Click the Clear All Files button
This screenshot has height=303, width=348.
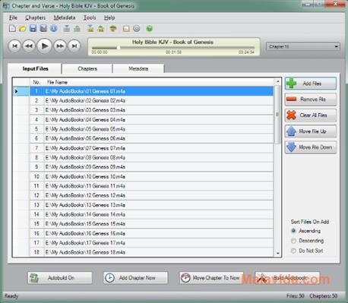[311, 115]
